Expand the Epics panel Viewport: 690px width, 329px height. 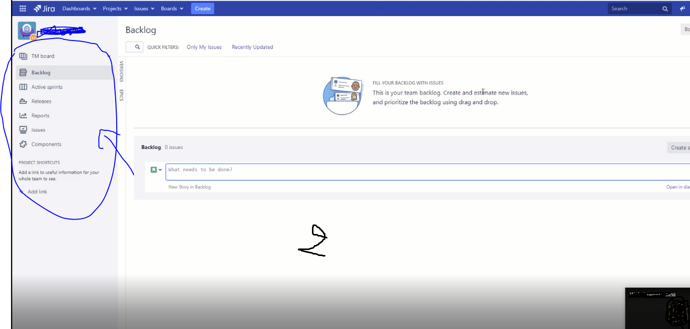(x=121, y=95)
